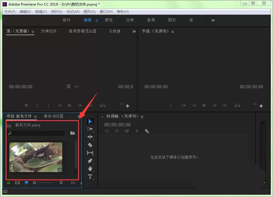Select the Track Select Forward tool
This screenshot has height=197, width=273.
90,129
